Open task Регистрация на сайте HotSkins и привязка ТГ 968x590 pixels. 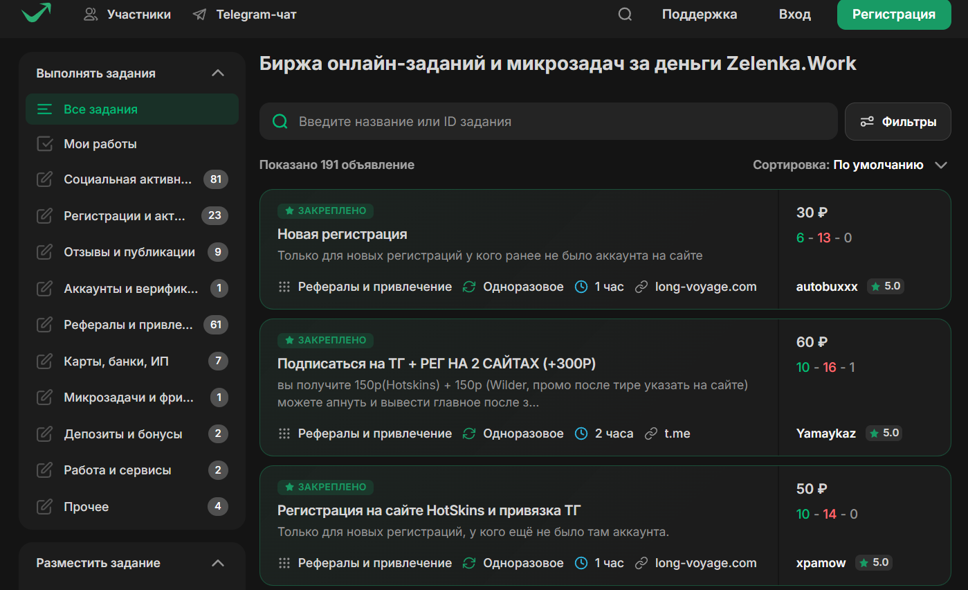point(429,511)
